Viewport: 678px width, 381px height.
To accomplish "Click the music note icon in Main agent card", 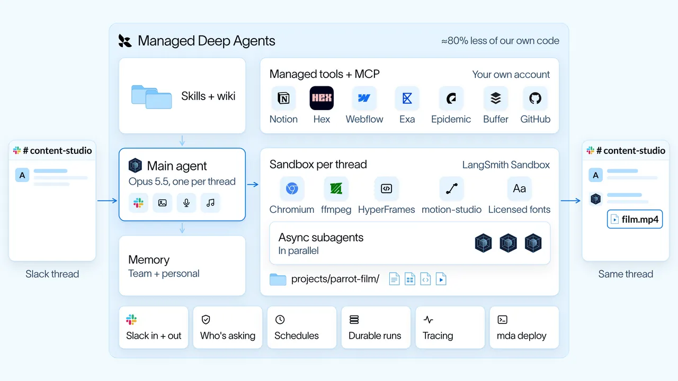I will tap(210, 203).
